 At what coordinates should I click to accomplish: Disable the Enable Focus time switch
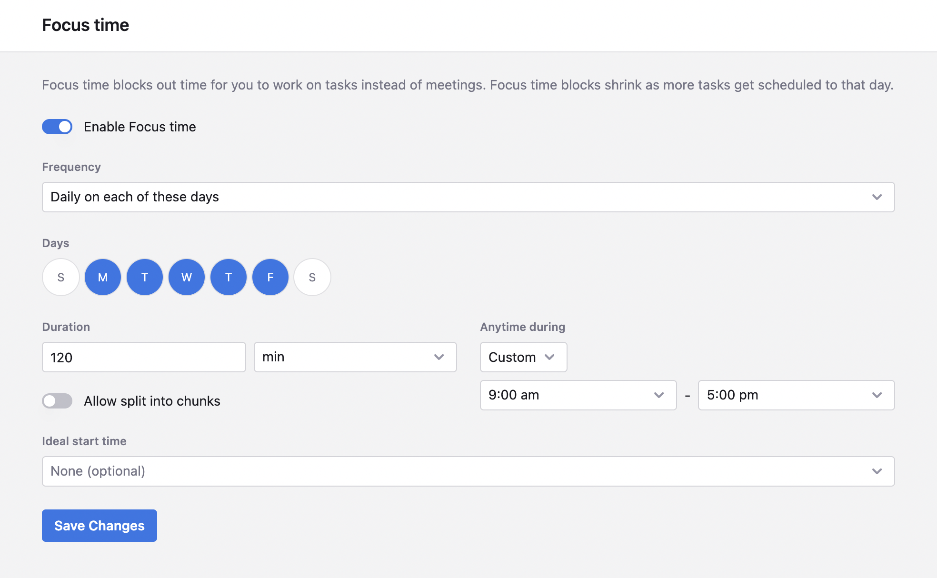57,127
